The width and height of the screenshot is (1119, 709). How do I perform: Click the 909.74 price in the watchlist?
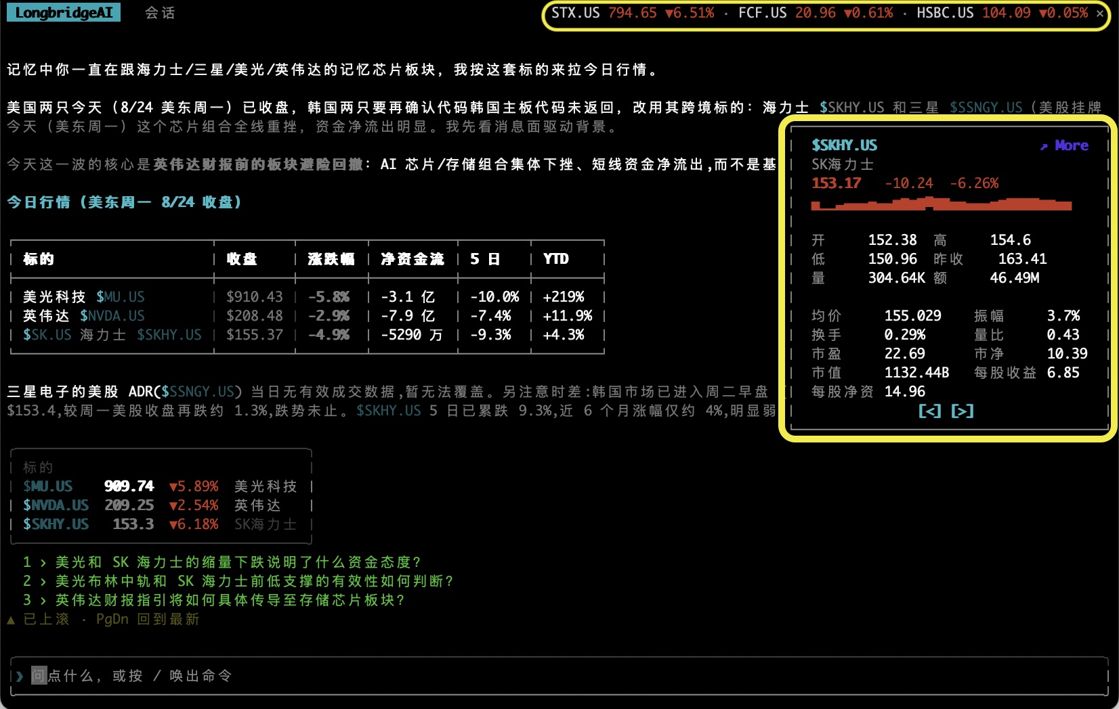(x=129, y=486)
